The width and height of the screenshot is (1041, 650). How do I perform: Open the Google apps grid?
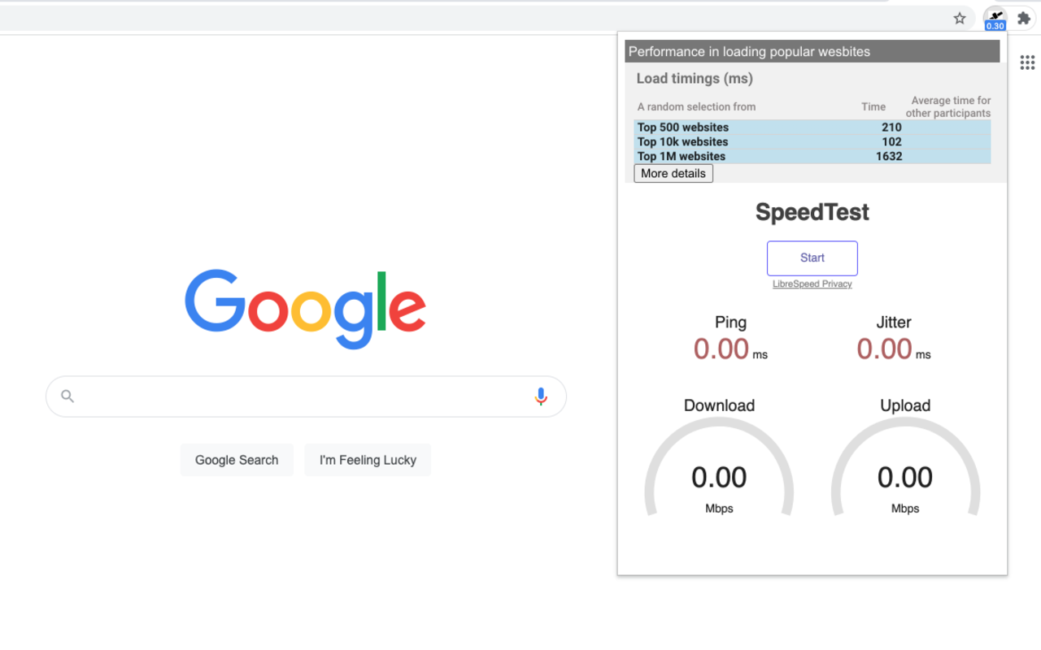pyautogui.click(x=1027, y=62)
